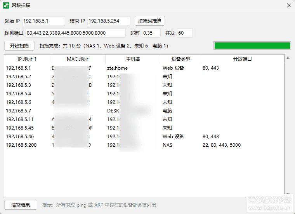This screenshot has height=214, width=295.
Task: Select row with IP 192.168.5.1
Action: (144, 68)
